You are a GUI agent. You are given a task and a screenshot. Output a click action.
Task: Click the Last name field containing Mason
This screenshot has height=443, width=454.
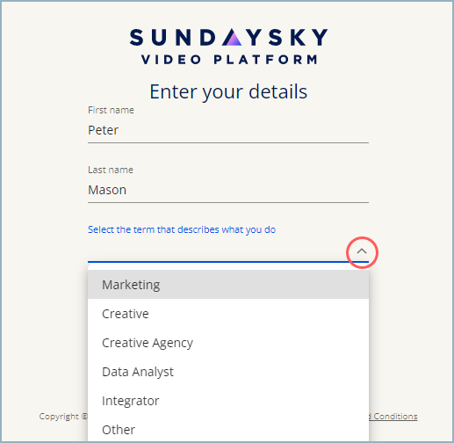point(228,190)
